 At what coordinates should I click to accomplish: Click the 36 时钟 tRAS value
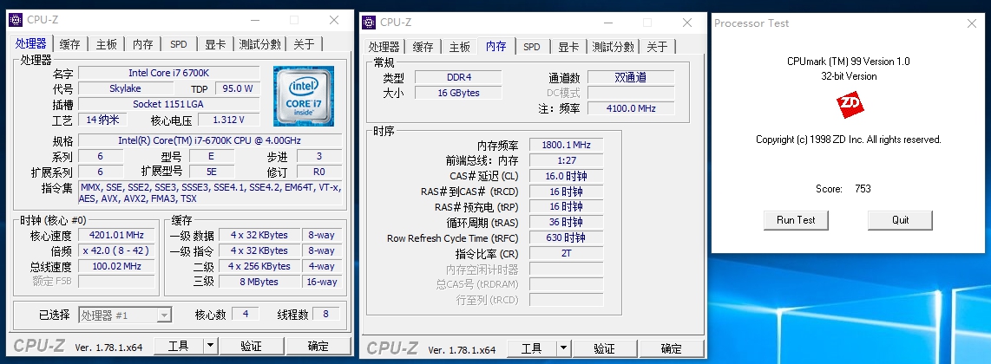click(567, 222)
